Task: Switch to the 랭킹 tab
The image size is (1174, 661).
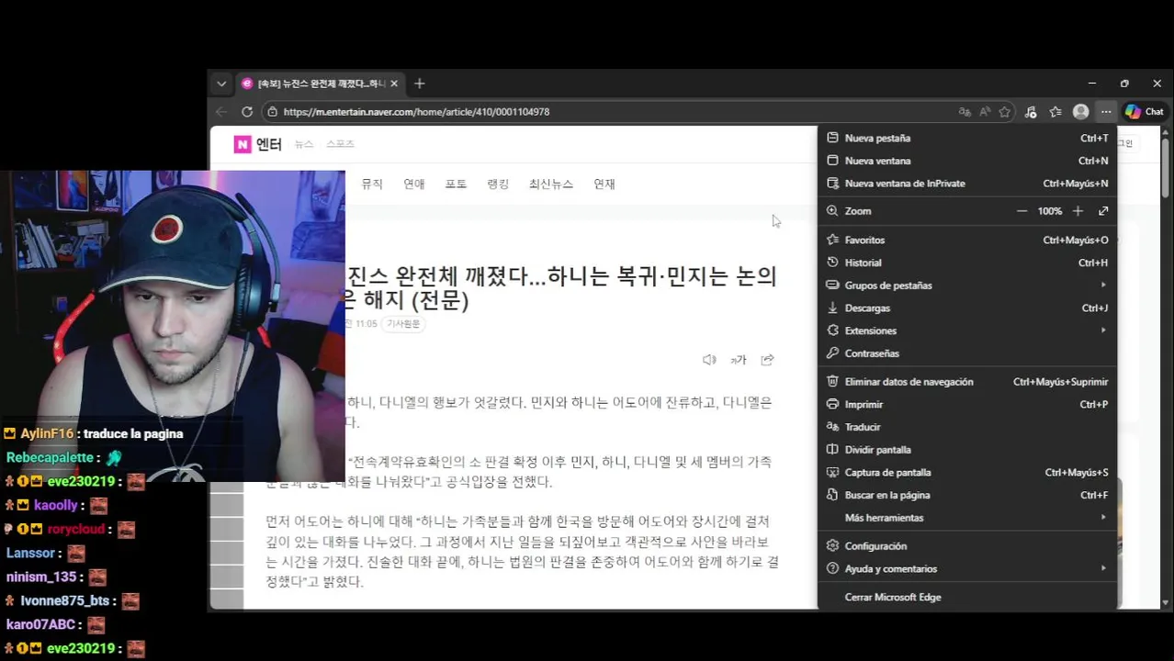Action: pyautogui.click(x=498, y=184)
